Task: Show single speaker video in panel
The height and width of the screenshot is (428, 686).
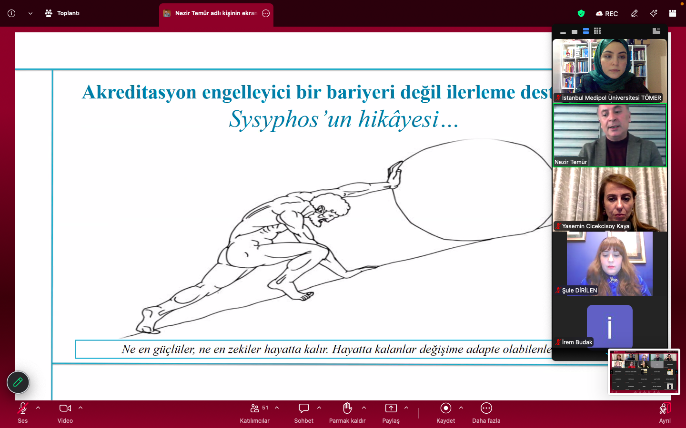Action: coord(575,31)
